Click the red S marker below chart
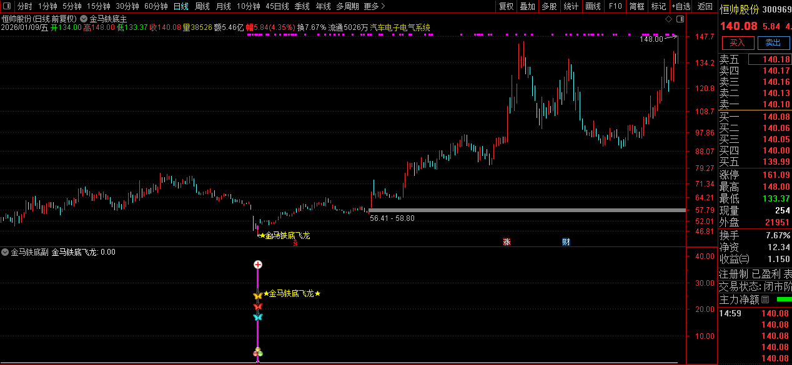This screenshot has height=365, width=792. pyautogui.click(x=295, y=243)
